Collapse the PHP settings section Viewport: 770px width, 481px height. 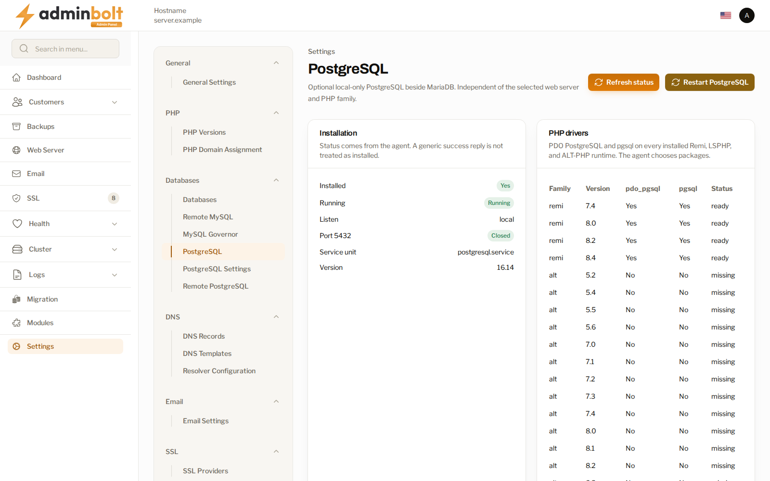pos(276,113)
